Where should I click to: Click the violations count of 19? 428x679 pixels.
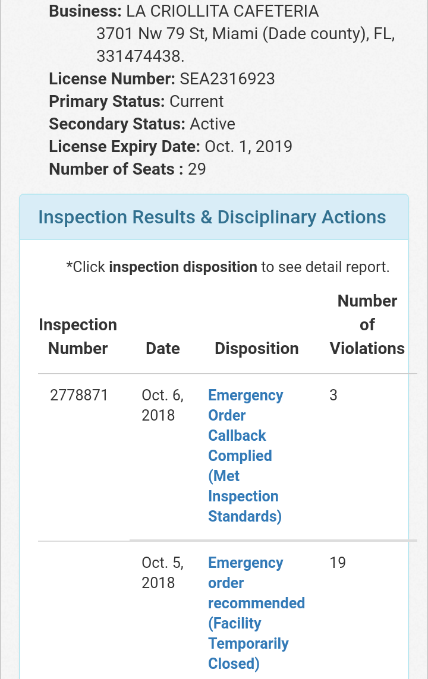(338, 563)
